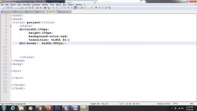Open the Tools menu
The width and height of the screenshot is (197, 111).
[x=52, y=5]
